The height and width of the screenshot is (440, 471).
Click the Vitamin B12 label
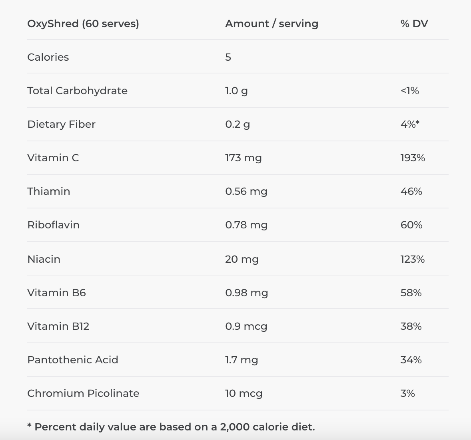58,326
